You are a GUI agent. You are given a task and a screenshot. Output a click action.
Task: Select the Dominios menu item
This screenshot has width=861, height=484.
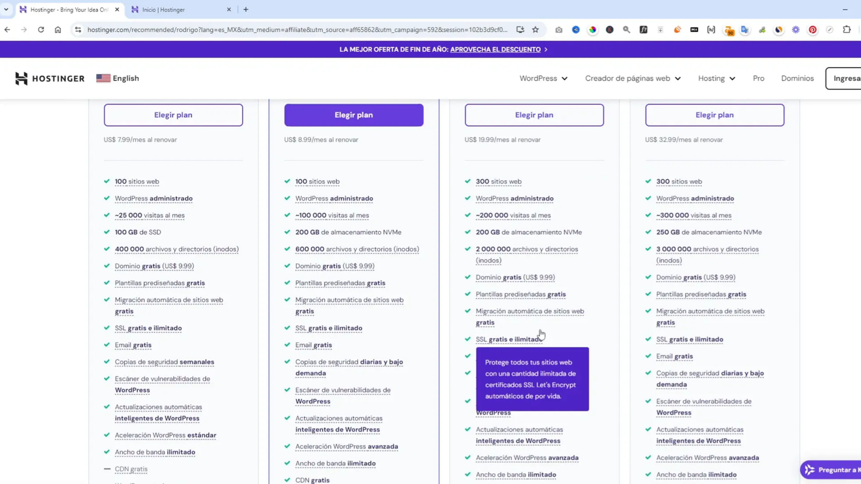click(x=798, y=78)
